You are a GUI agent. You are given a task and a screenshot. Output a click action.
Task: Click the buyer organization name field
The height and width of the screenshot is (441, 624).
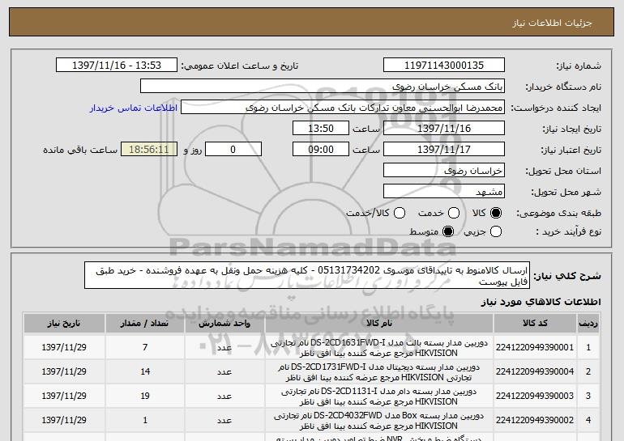tap(323, 87)
